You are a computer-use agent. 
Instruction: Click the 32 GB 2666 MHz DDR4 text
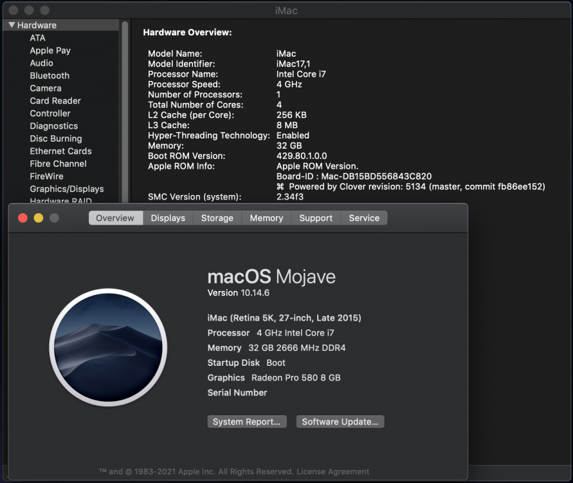(296, 348)
